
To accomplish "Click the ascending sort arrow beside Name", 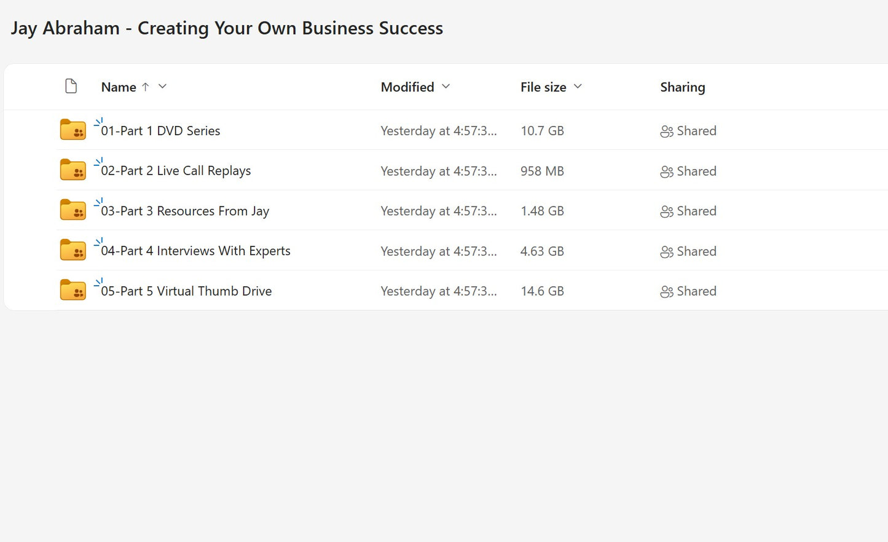I will 146,87.
